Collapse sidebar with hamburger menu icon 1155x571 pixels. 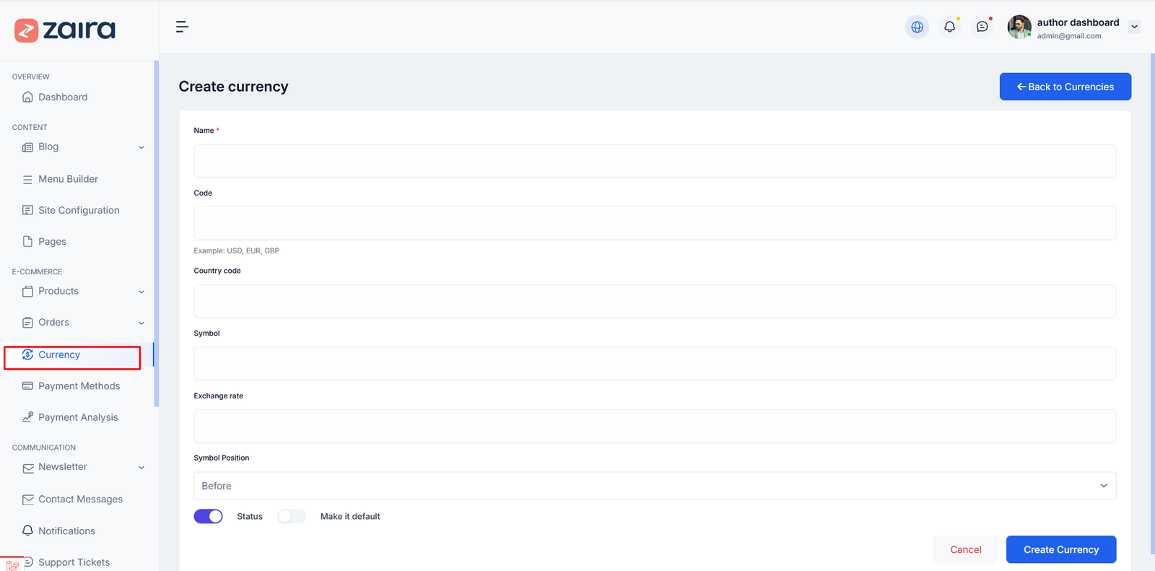point(182,27)
